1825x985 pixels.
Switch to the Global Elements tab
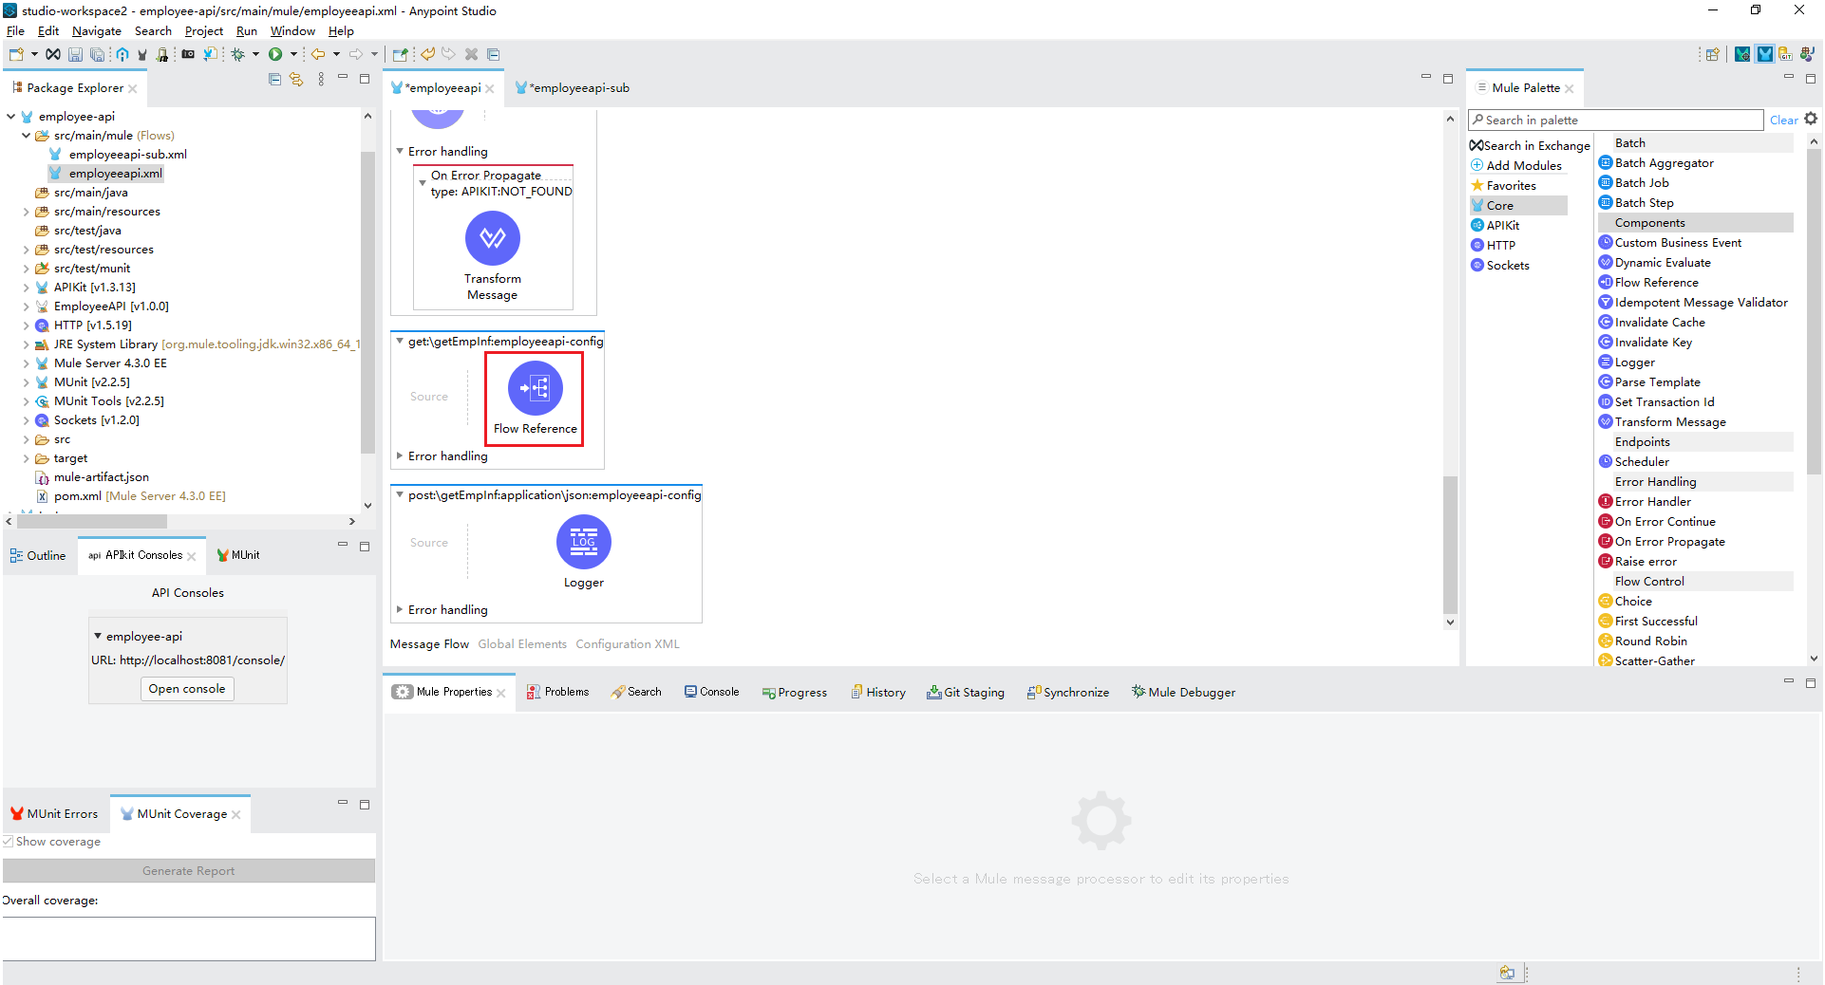(522, 644)
